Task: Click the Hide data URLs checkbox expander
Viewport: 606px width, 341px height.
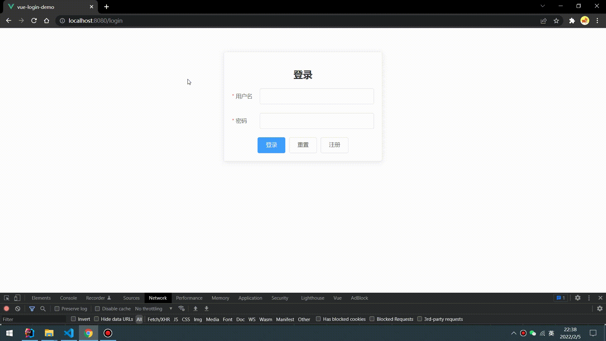Action: (96, 319)
